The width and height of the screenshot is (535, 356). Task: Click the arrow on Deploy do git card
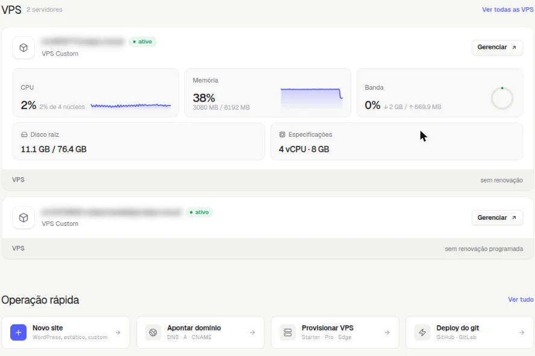coord(522,333)
